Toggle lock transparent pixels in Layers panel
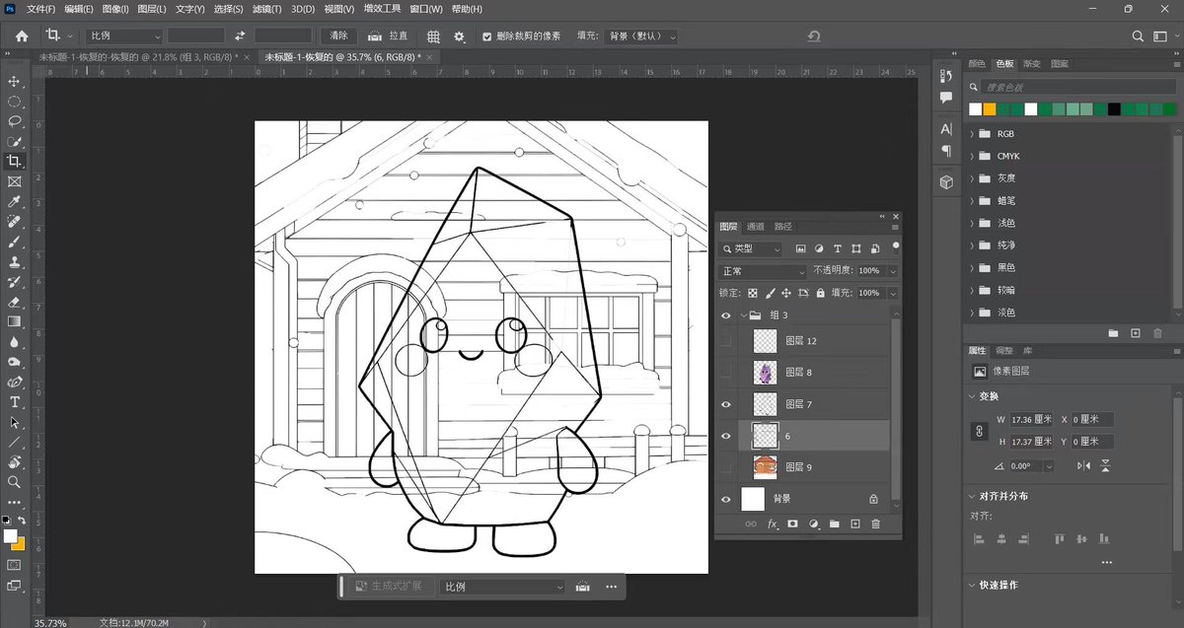1184x628 pixels. click(x=752, y=293)
